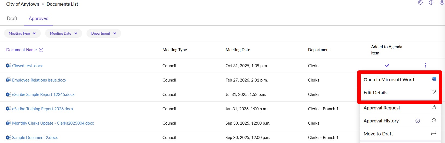Click the search icon in top header

click(420, 2)
